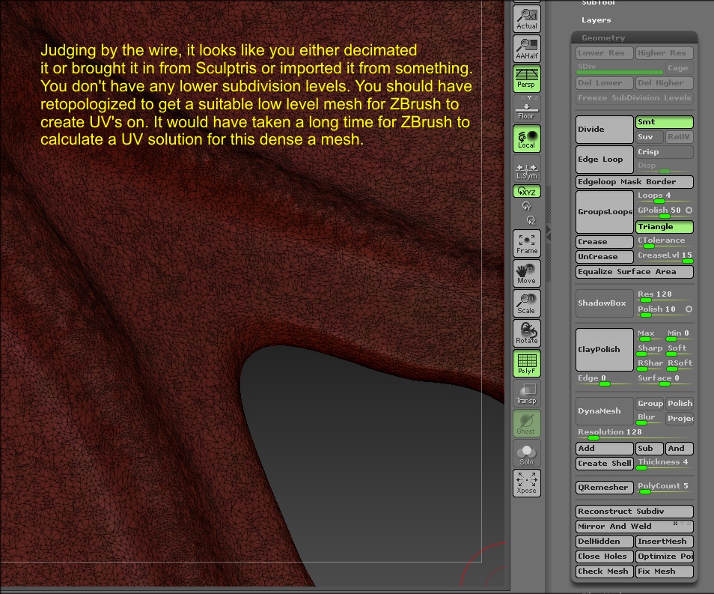Click the DynaMesh button
The image size is (714, 594).
[604, 410]
